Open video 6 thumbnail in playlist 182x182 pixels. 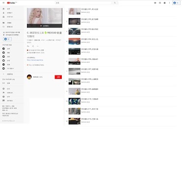[75, 61]
